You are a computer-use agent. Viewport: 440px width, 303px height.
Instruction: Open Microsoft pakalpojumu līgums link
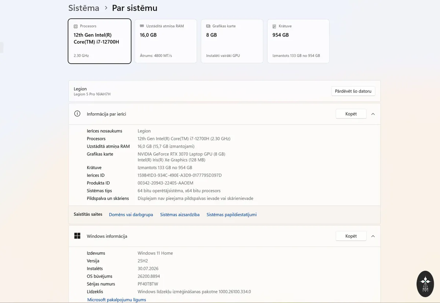117,300
